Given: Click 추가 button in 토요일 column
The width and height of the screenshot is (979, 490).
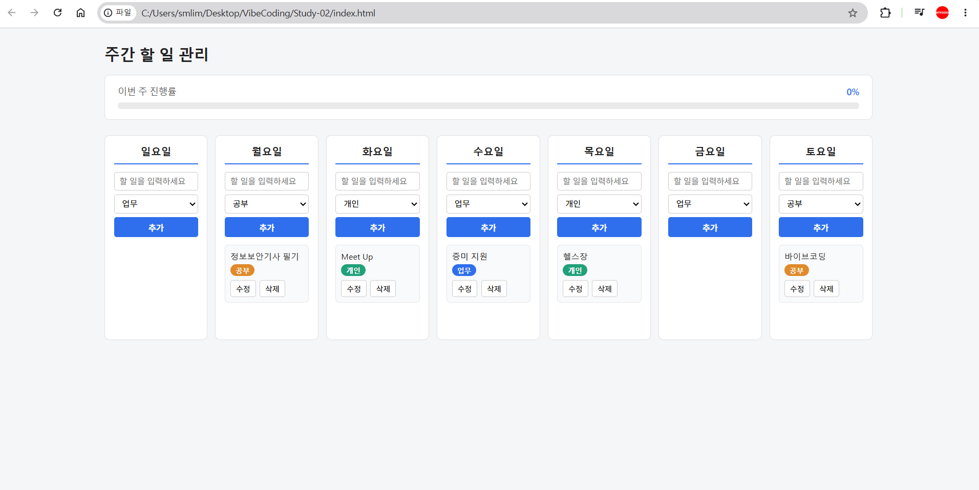Looking at the screenshot, I should point(821,227).
